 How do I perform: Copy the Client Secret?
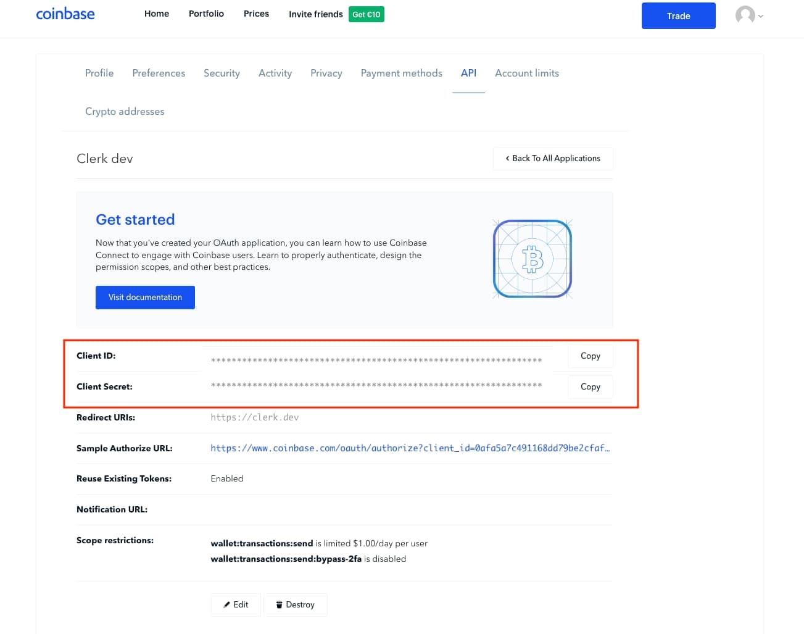(x=591, y=386)
